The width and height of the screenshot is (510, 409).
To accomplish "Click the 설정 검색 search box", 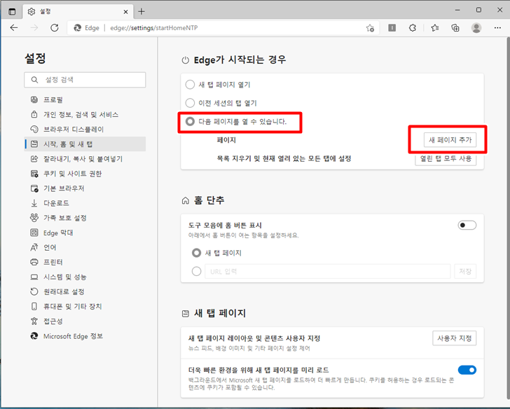I will (x=85, y=80).
